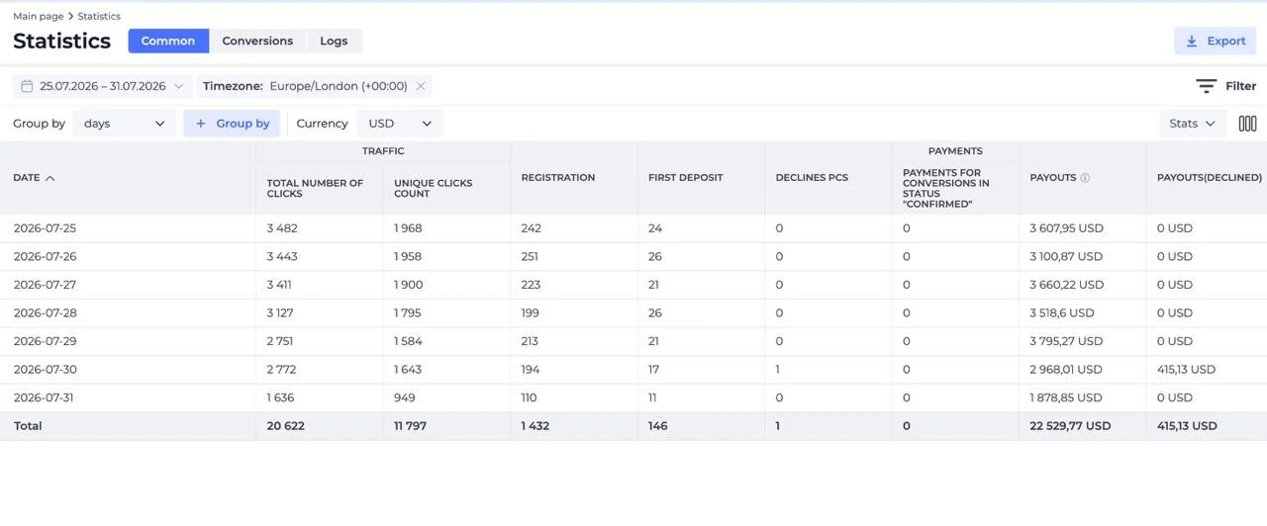The height and width of the screenshot is (526, 1267).
Task: Click total clicks sum 20 622
Action: 285,426
